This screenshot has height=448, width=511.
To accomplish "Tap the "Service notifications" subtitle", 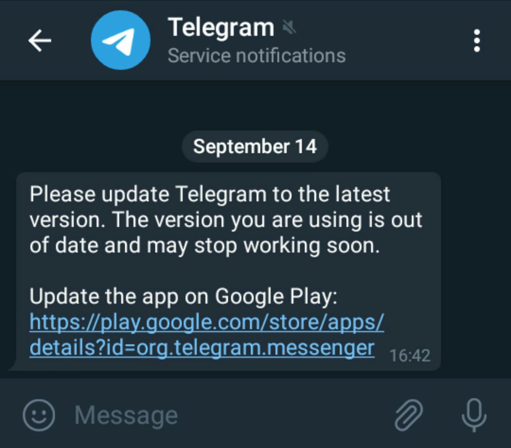I will pos(257,56).
